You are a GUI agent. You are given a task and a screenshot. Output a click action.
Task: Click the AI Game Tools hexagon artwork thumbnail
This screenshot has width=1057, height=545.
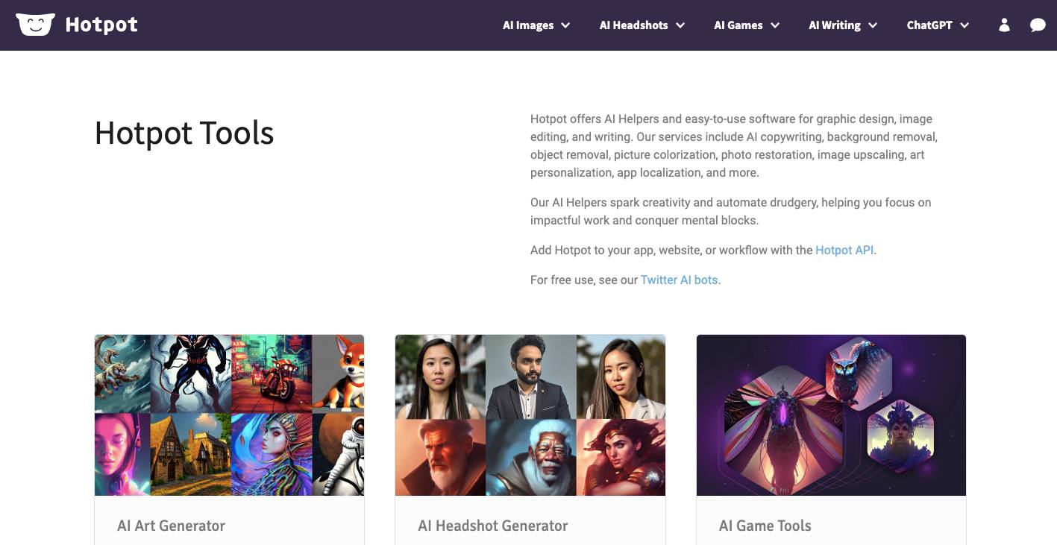[831, 415]
